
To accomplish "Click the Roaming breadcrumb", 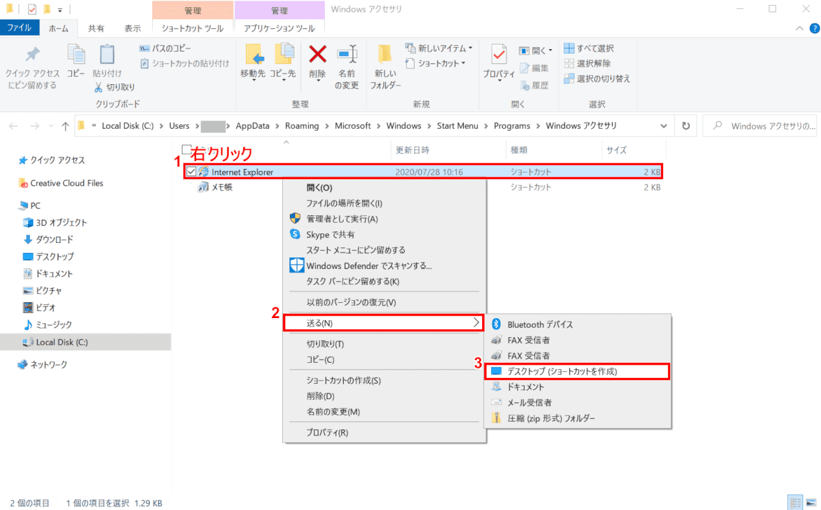I will (x=302, y=126).
